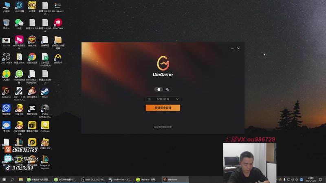Open Riot Client desktop shortcut
Image resolution: width=326 pixels, height=183 pixels.
[58, 24]
